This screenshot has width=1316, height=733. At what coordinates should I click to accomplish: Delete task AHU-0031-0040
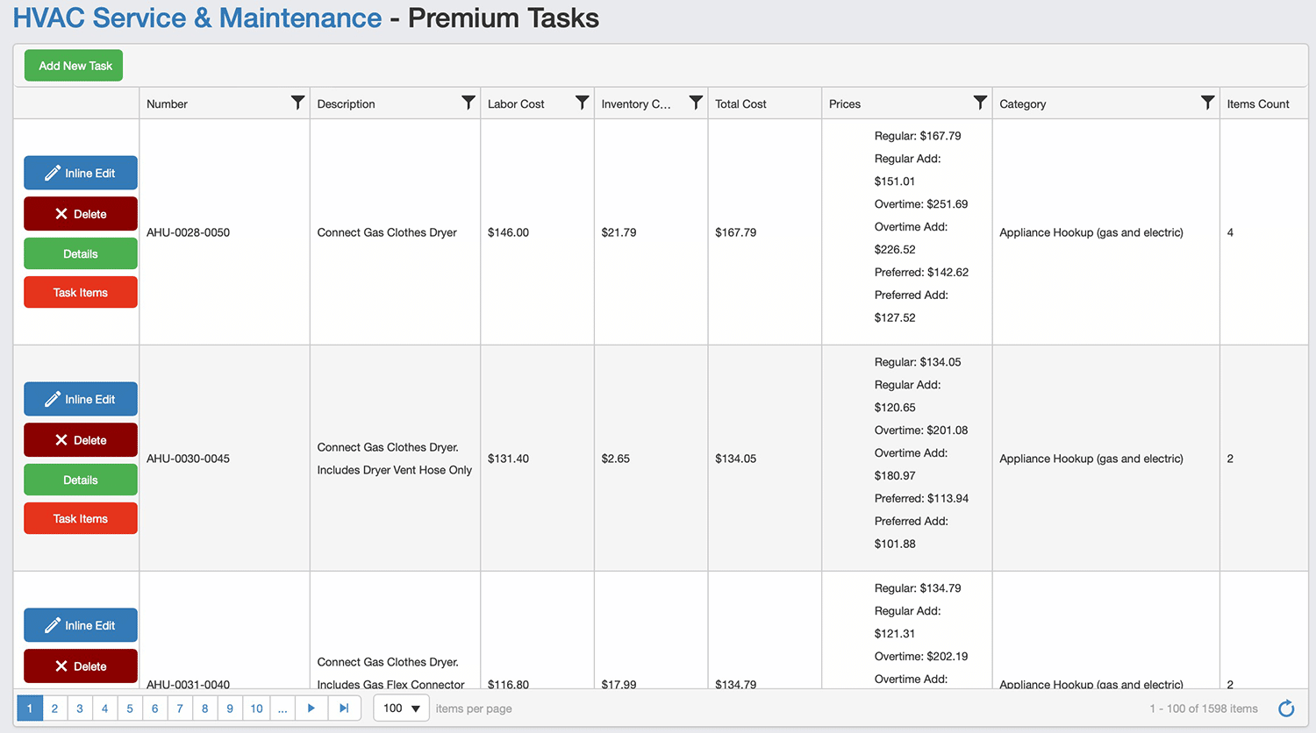tap(81, 666)
